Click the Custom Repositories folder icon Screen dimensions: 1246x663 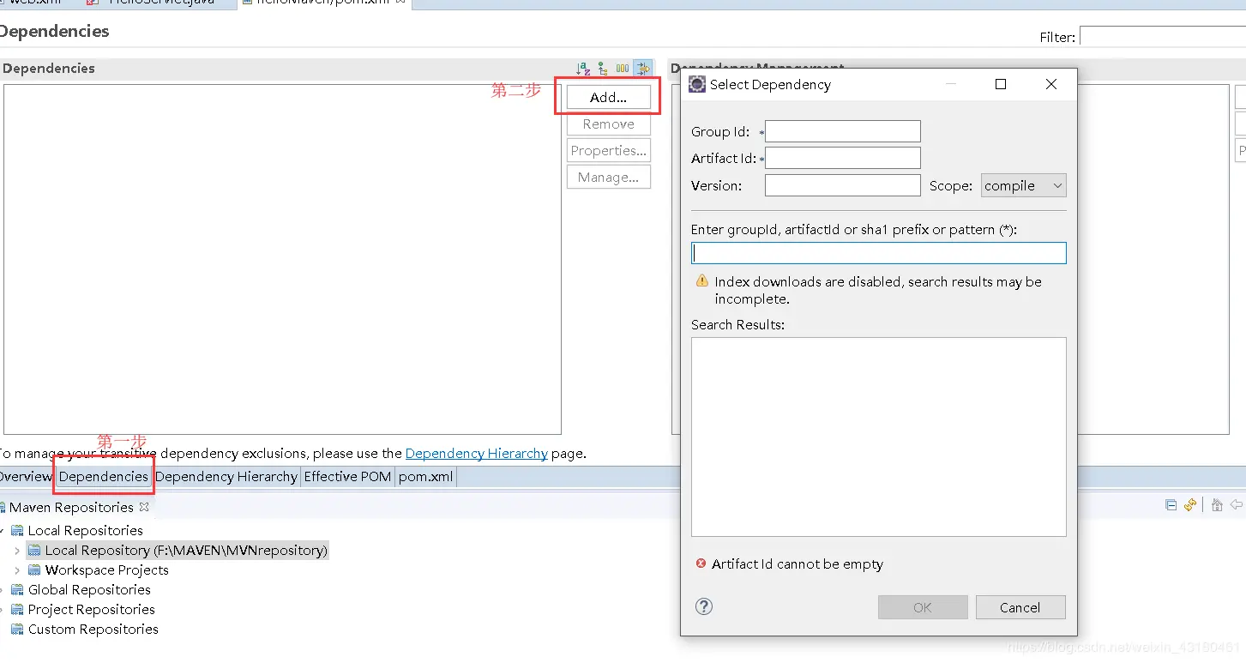click(17, 629)
